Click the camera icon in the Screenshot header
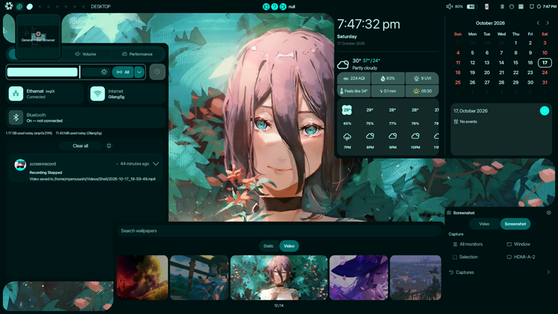 pyautogui.click(x=449, y=213)
